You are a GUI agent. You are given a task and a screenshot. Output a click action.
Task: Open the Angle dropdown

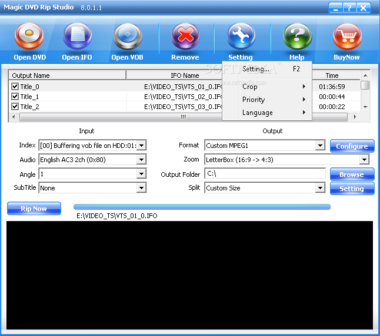tap(142, 173)
